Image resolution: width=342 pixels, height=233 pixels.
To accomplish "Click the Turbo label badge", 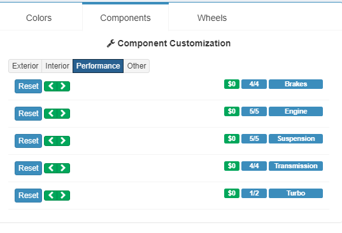I will (x=296, y=193).
